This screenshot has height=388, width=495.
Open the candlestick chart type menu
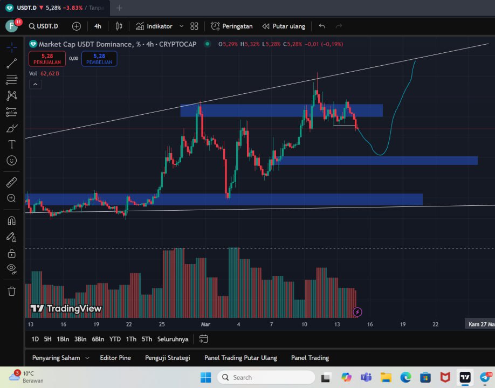tap(119, 26)
